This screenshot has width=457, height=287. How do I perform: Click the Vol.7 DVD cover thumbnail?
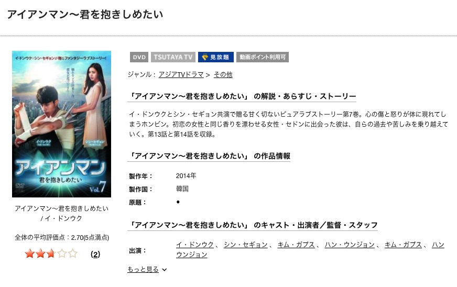61,124
